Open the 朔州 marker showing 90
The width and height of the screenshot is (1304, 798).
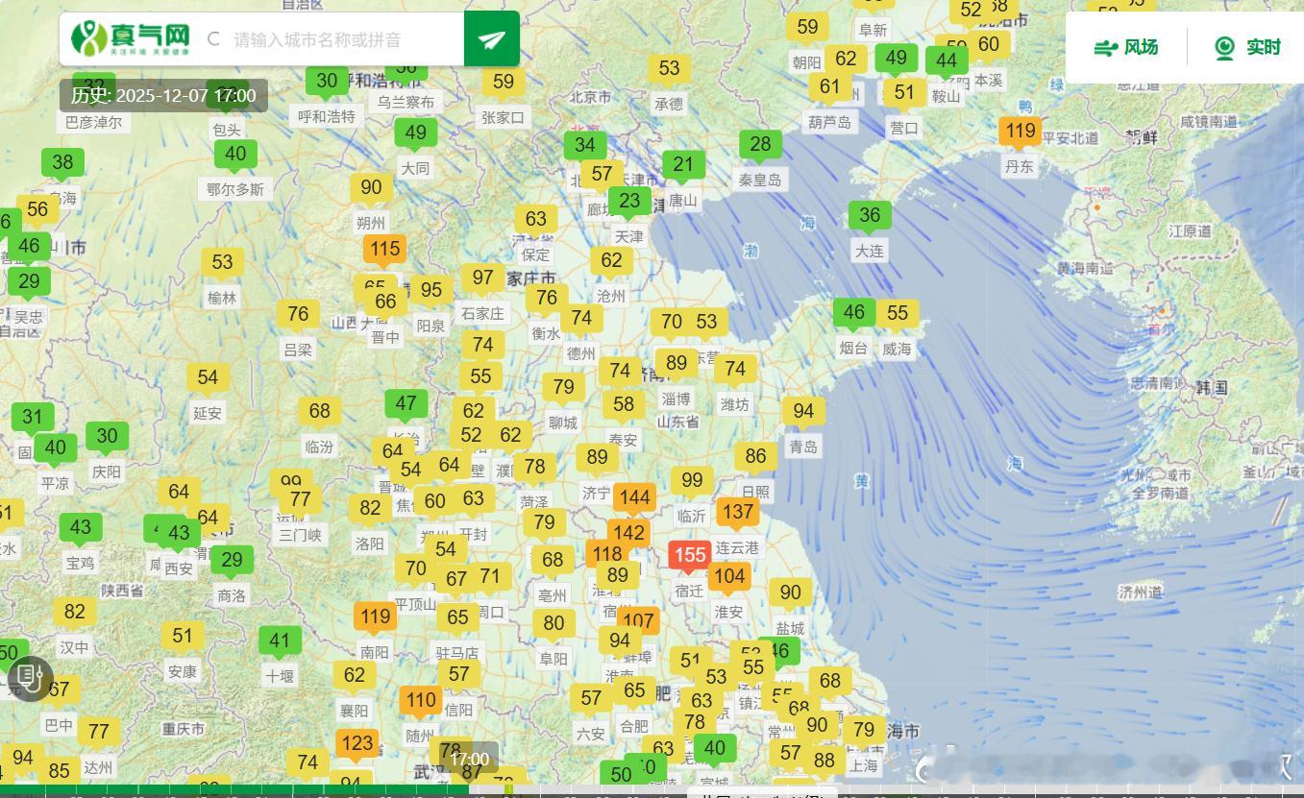pos(371,188)
